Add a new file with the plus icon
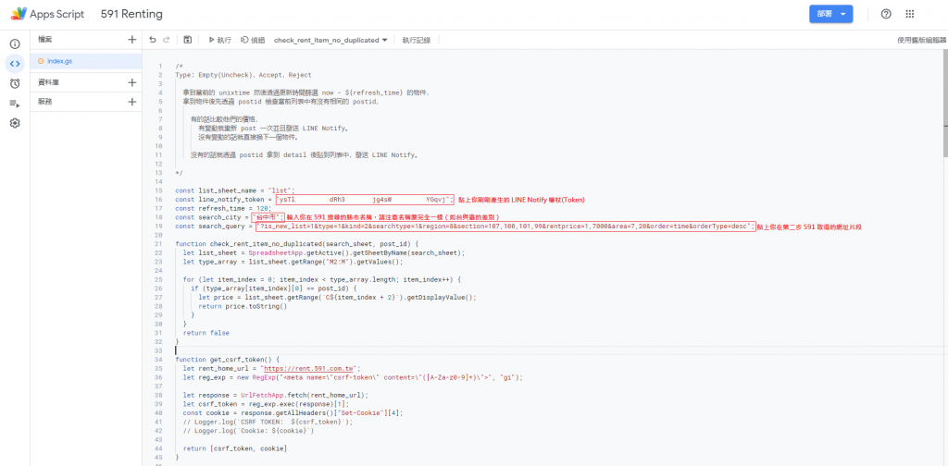Viewport: 948px width, 466px height. pyautogui.click(x=132, y=40)
